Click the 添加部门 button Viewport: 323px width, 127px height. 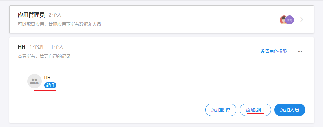(x=255, y=110)
